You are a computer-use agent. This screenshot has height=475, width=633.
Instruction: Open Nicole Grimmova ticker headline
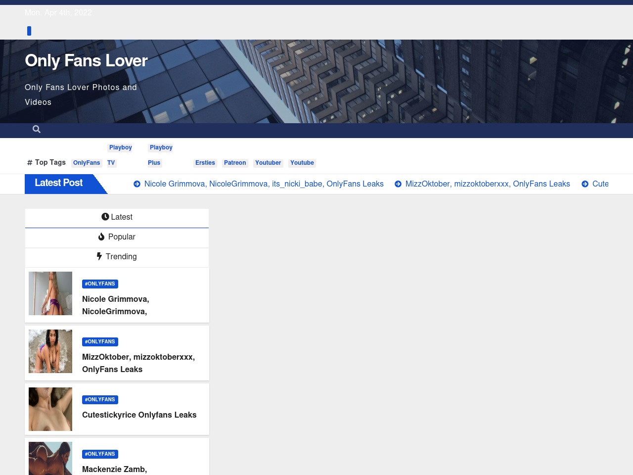point(264,184)
